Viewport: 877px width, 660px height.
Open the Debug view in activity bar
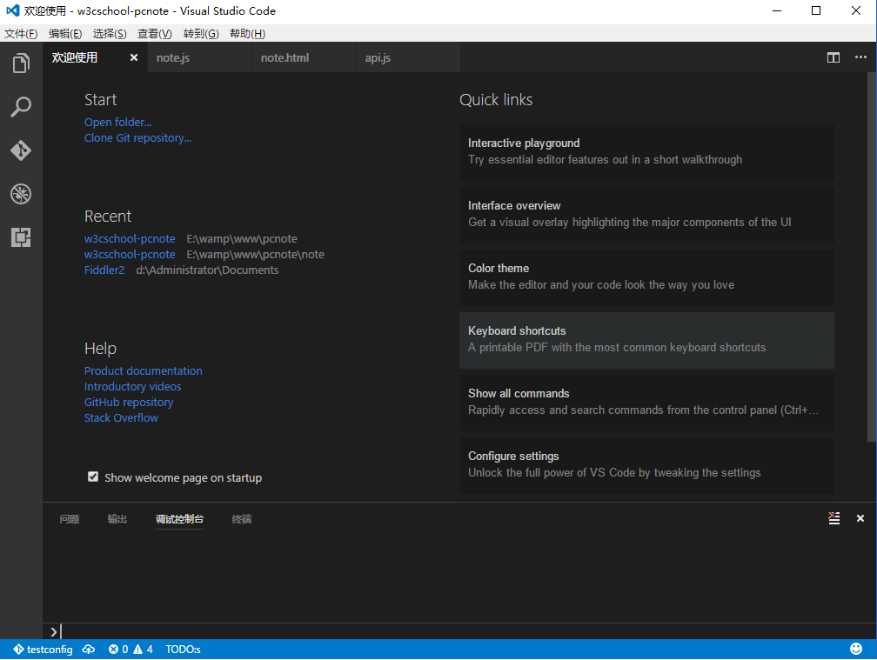click(x=21, y=193)
